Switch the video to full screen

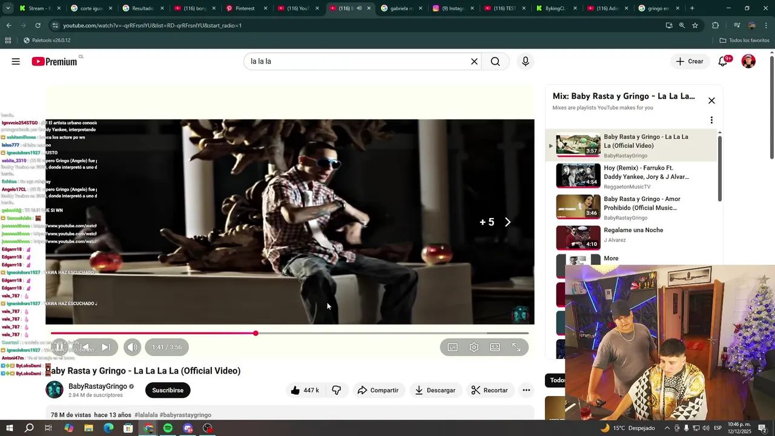516,347
